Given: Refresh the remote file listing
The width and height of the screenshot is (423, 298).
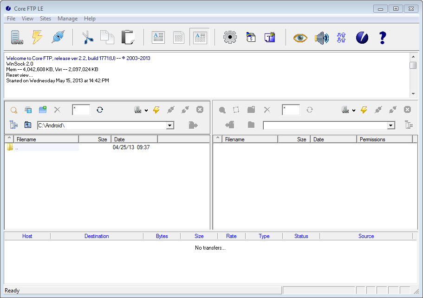Looking at the screenshot, I should click(x=309, y=110).
